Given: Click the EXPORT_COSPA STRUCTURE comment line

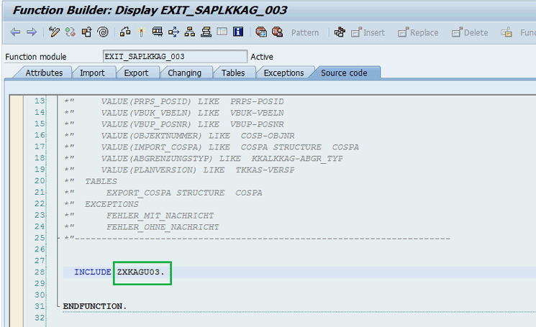Looking at the screenshot, I should click(184, 193).
